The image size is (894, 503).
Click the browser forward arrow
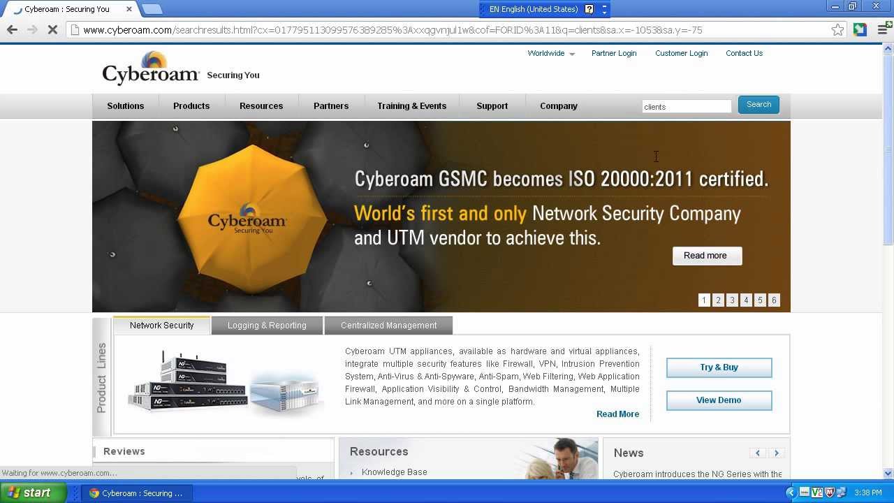[32, 29]
